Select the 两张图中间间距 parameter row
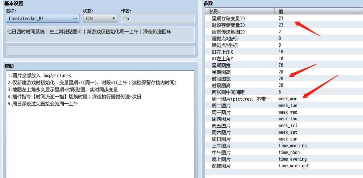 (284, 92)
